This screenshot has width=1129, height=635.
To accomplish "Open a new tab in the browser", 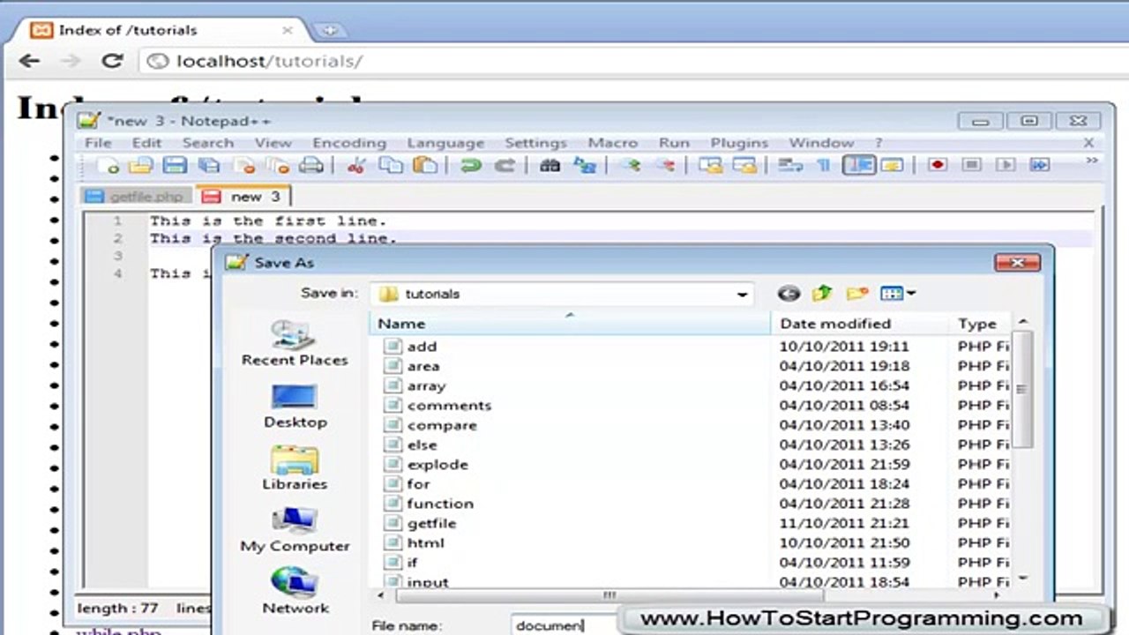I will click(x=329, y=30).
